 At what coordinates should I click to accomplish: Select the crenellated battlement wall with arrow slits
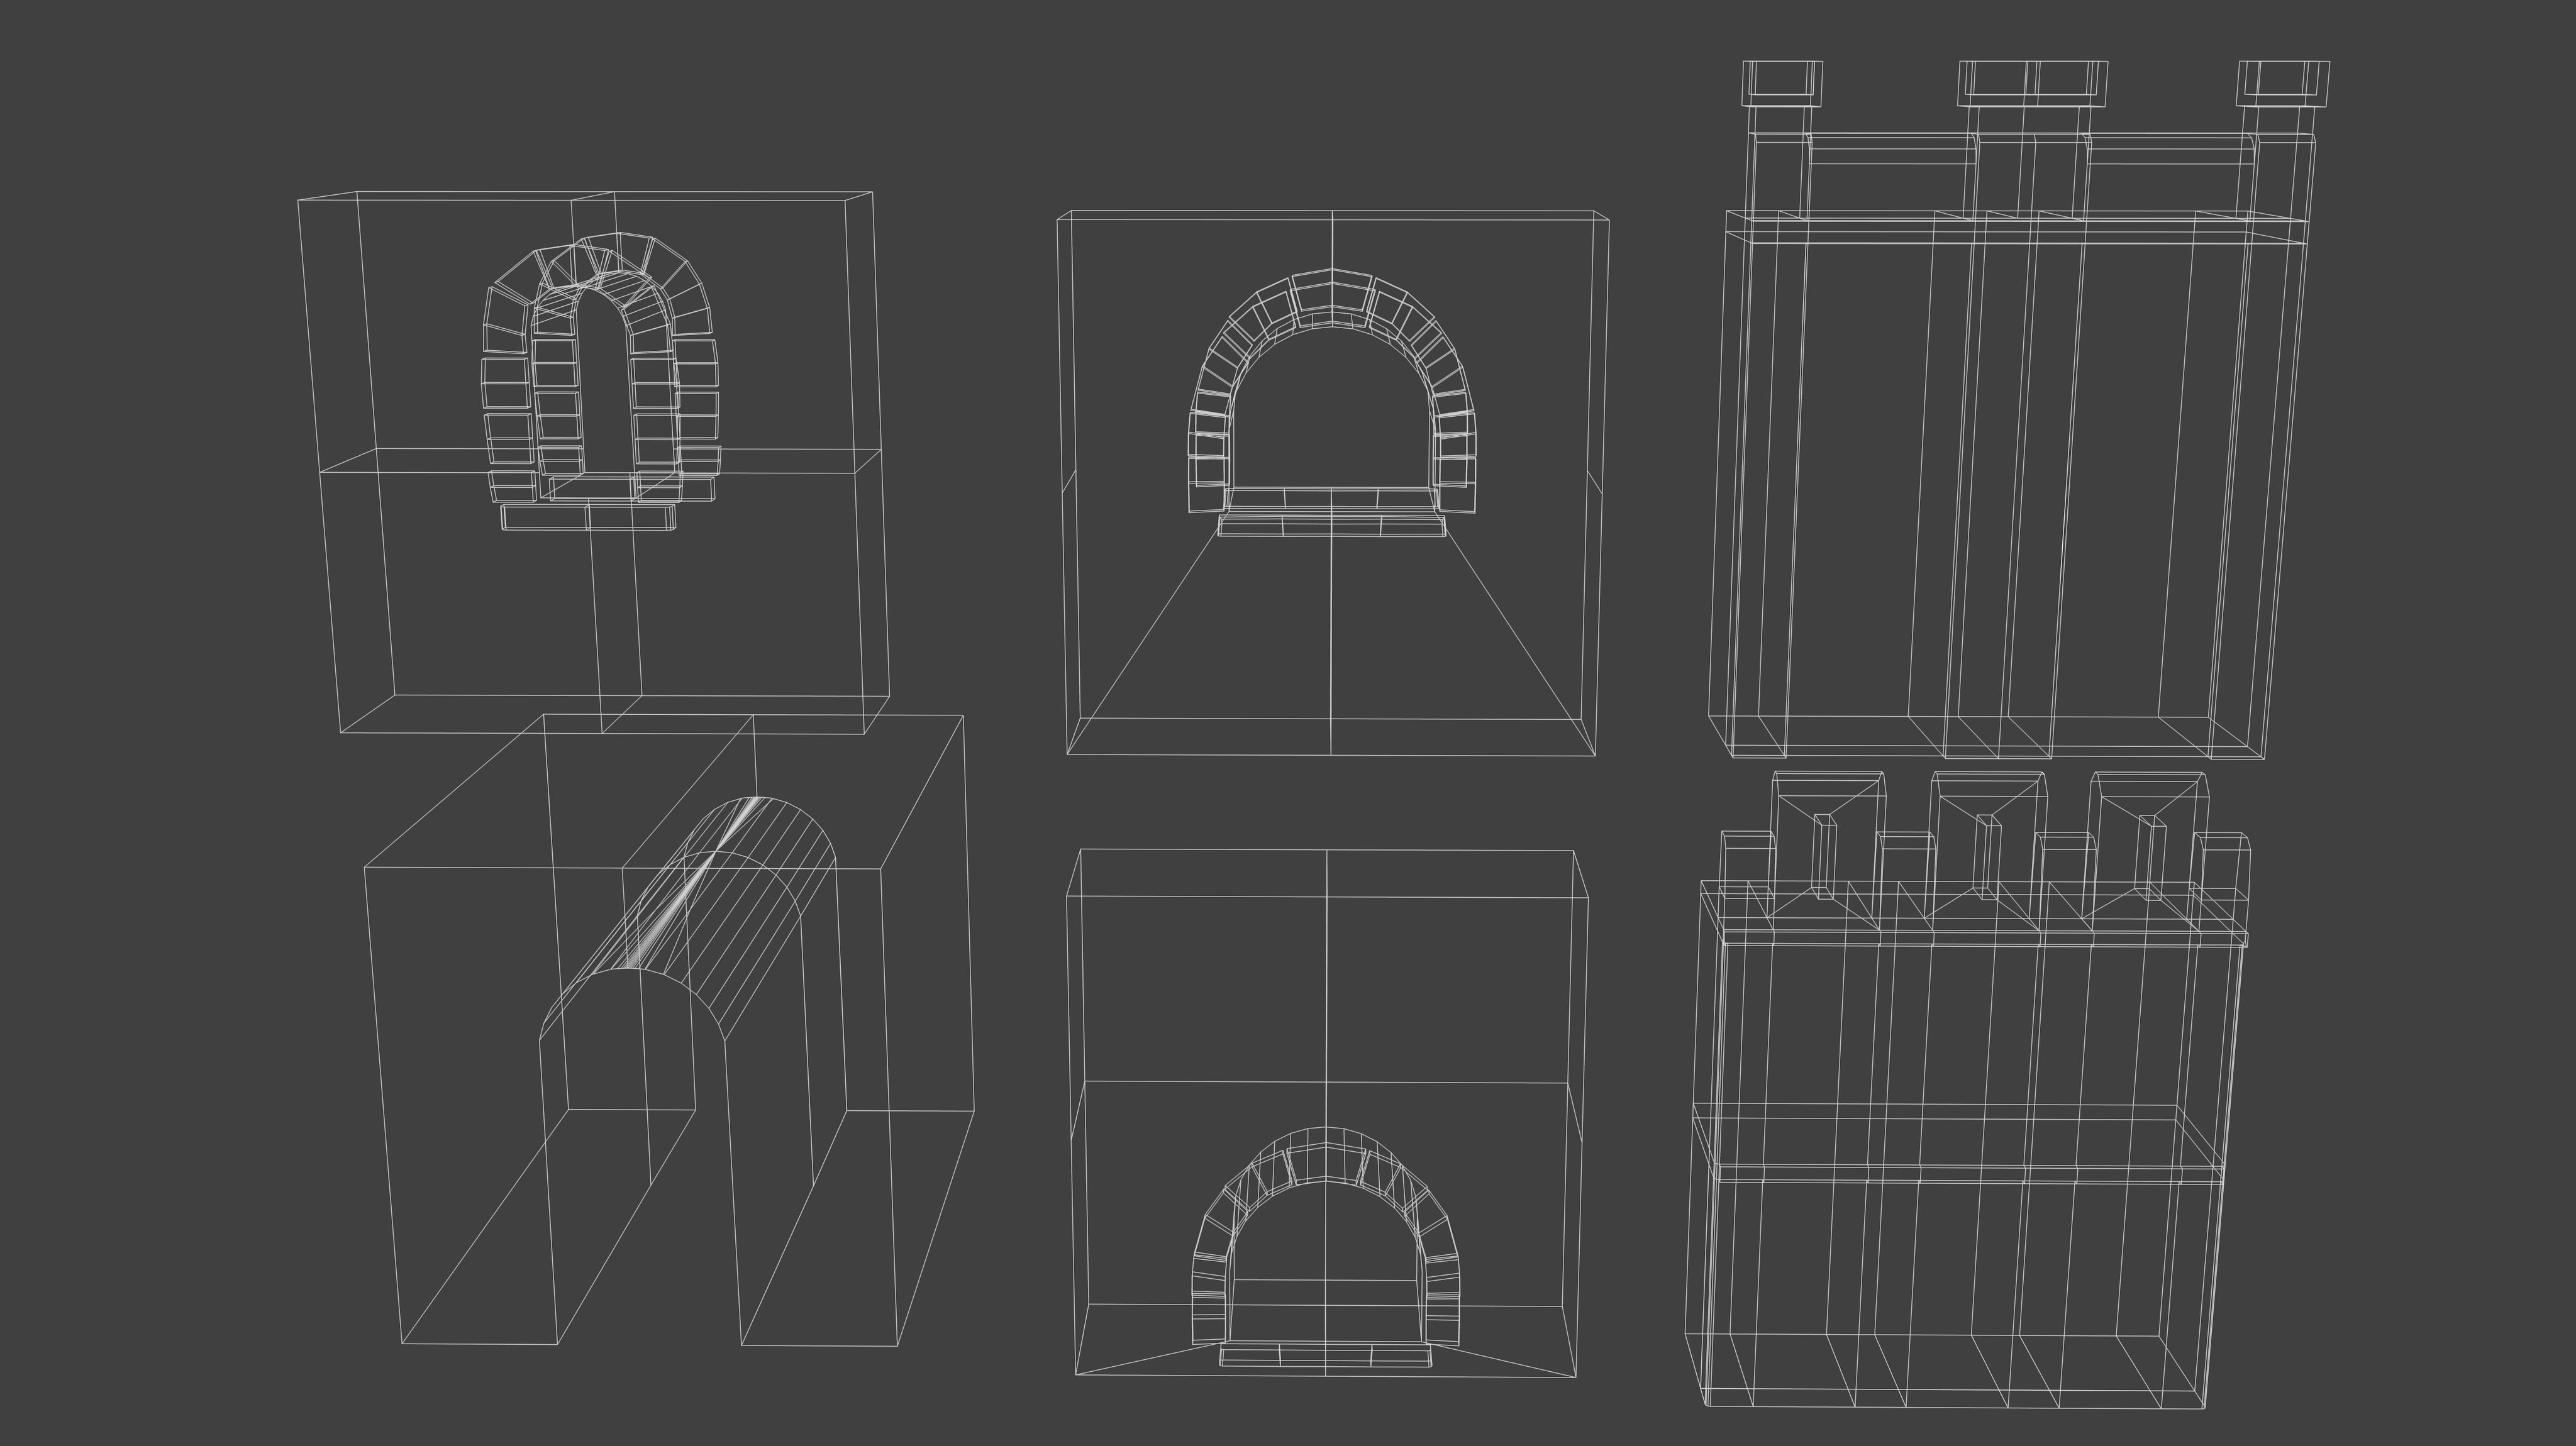coord(1968,1089)
